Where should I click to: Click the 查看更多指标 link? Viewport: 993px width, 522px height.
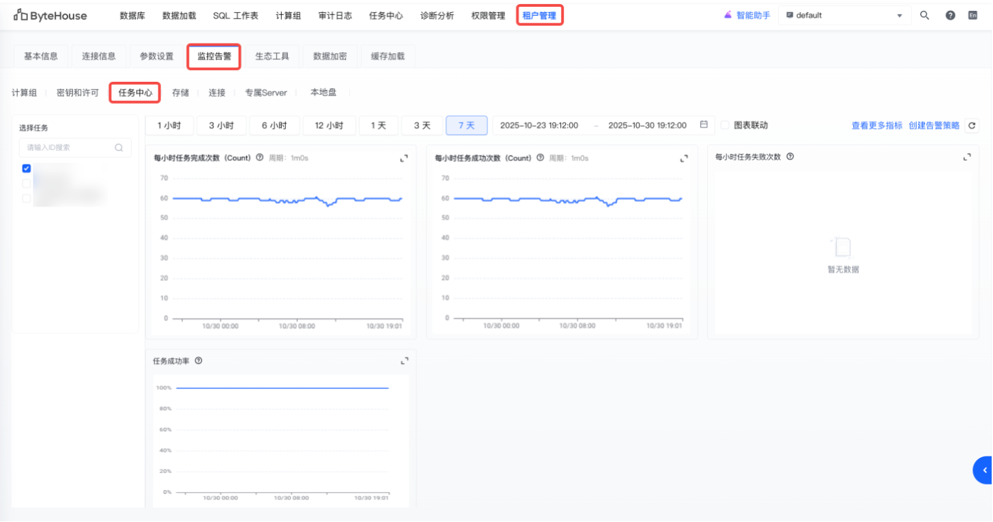876,126
